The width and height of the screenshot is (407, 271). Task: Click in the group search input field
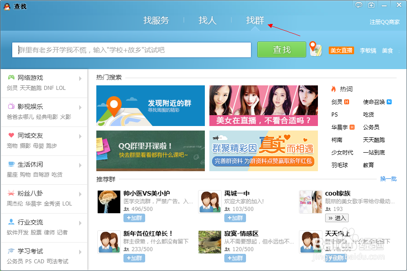132,50
